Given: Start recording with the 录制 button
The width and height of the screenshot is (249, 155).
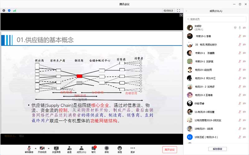Looking at the screenshot, I should click(x=106, y=149).
